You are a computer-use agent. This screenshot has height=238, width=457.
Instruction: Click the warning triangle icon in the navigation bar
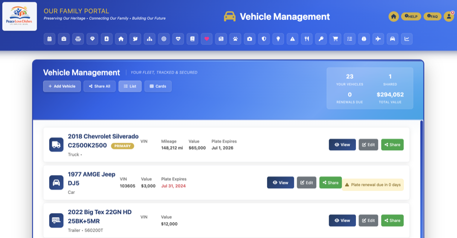292,39
